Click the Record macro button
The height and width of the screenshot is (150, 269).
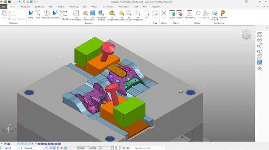[179, 14]
